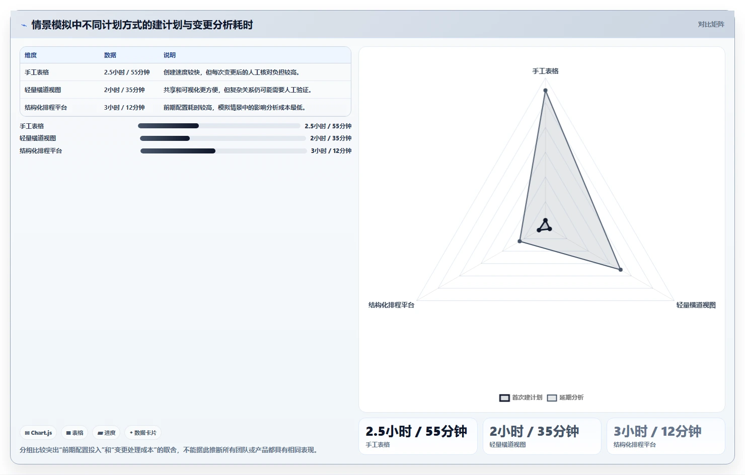The height and width of the screenshot is (475, 745).
Task: Click the dashboard title text
Action: pos(142,25)
